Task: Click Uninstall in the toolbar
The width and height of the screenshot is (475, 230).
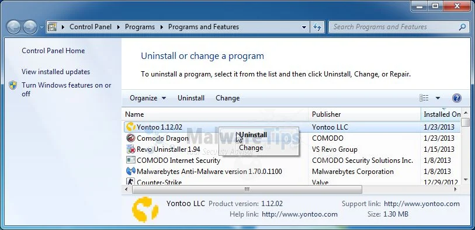Action: coord(191,98)
